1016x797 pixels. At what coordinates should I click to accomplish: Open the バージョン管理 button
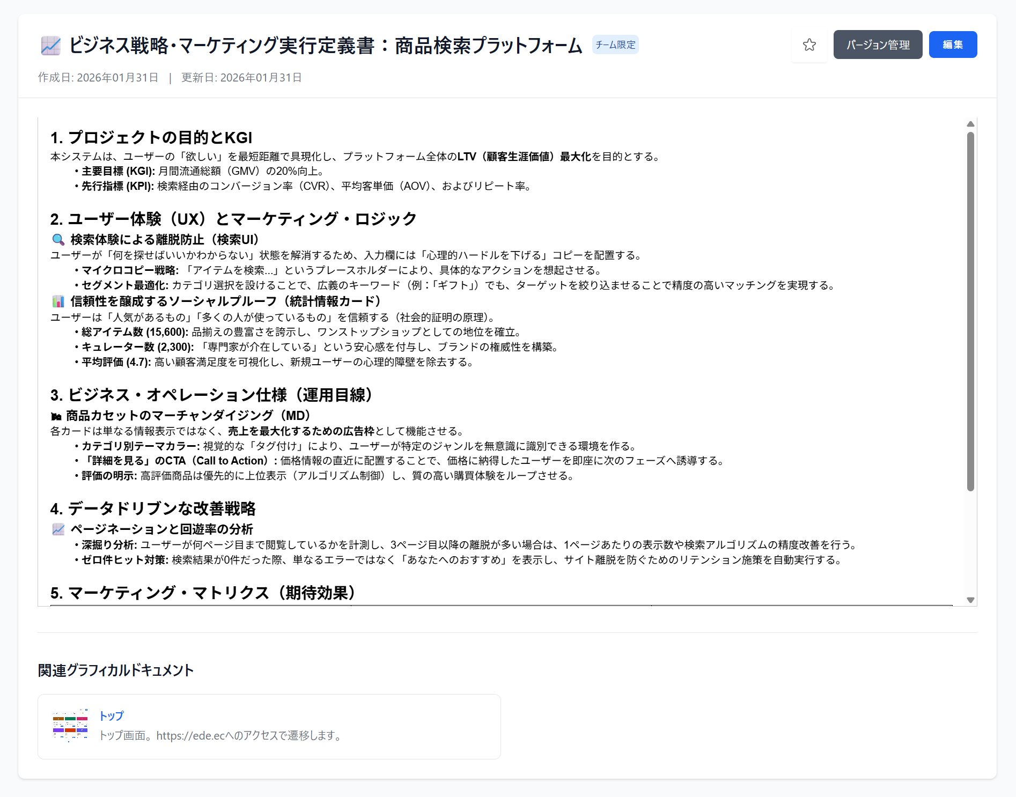point(878,45)
